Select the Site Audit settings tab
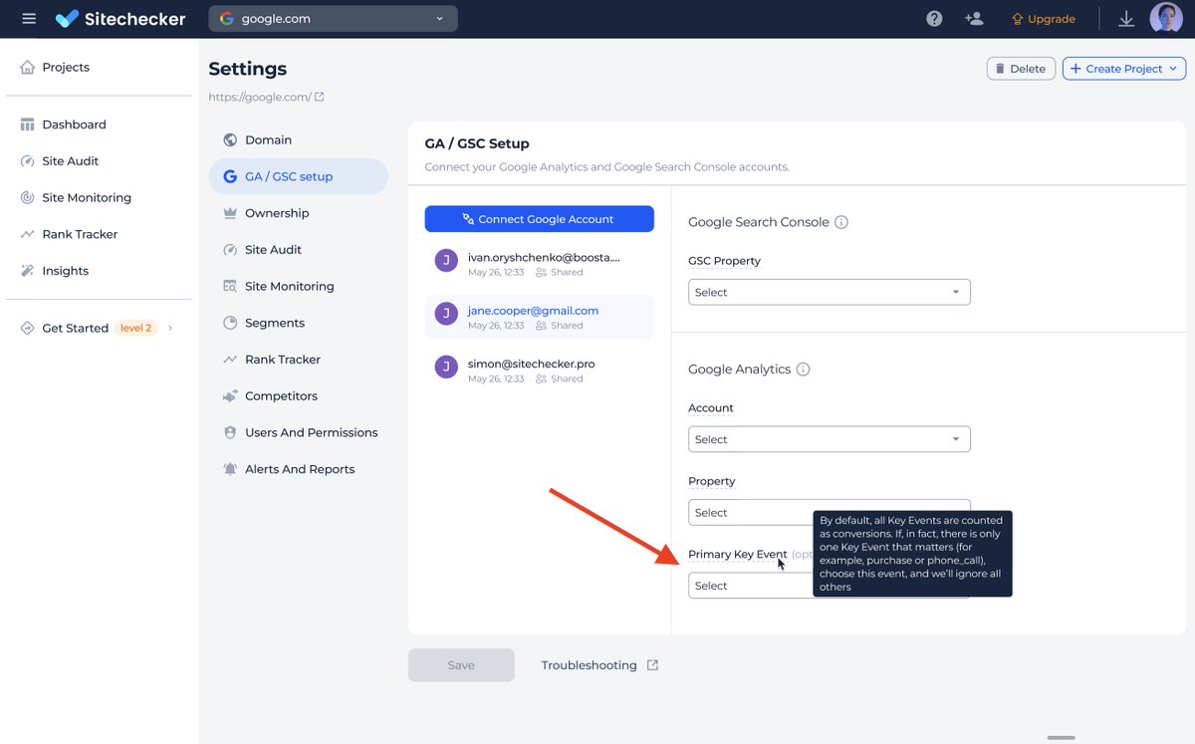Image resolution: width=1195 pixels, height=744 pixels. coord(298,250)
